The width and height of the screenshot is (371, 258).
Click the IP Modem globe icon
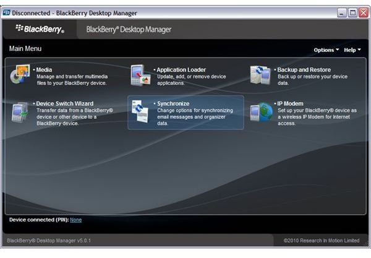pos(262,112)
